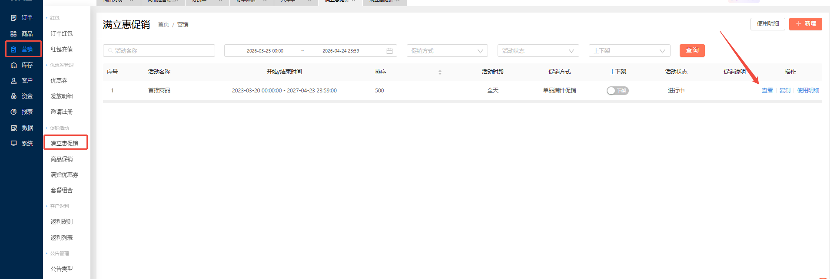Click the 单品满件促销 cell

[559, 90]
